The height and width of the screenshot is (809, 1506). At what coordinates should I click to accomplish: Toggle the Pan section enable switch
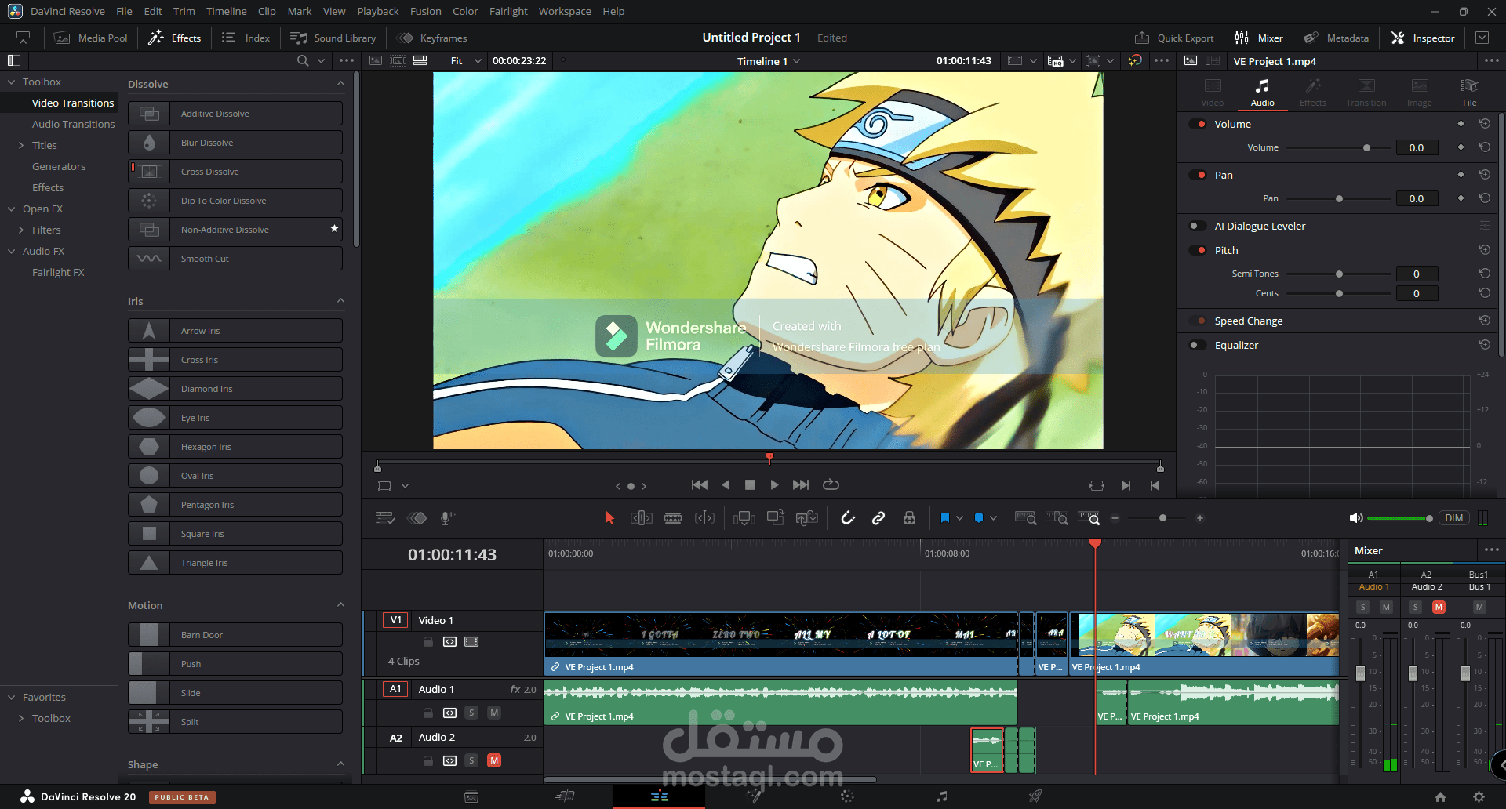pyautogui.click(x=1198, y=175)
